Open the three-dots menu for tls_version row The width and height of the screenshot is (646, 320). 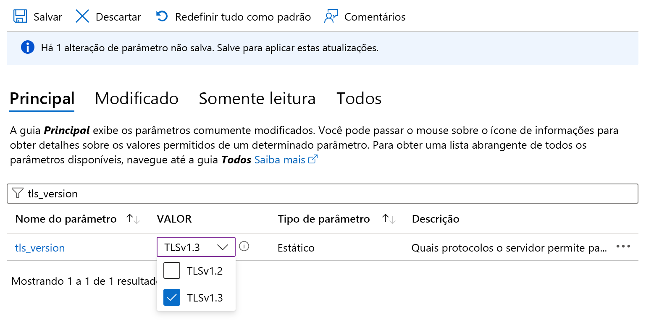click(623, 247)
